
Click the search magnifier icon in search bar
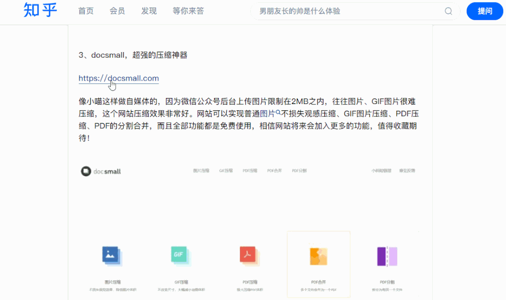click(x=448, y=11)
